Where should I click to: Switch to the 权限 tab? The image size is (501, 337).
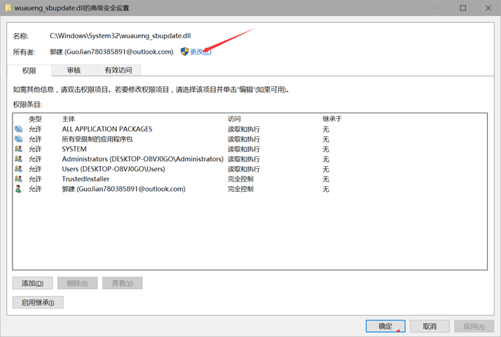point(29,71)
